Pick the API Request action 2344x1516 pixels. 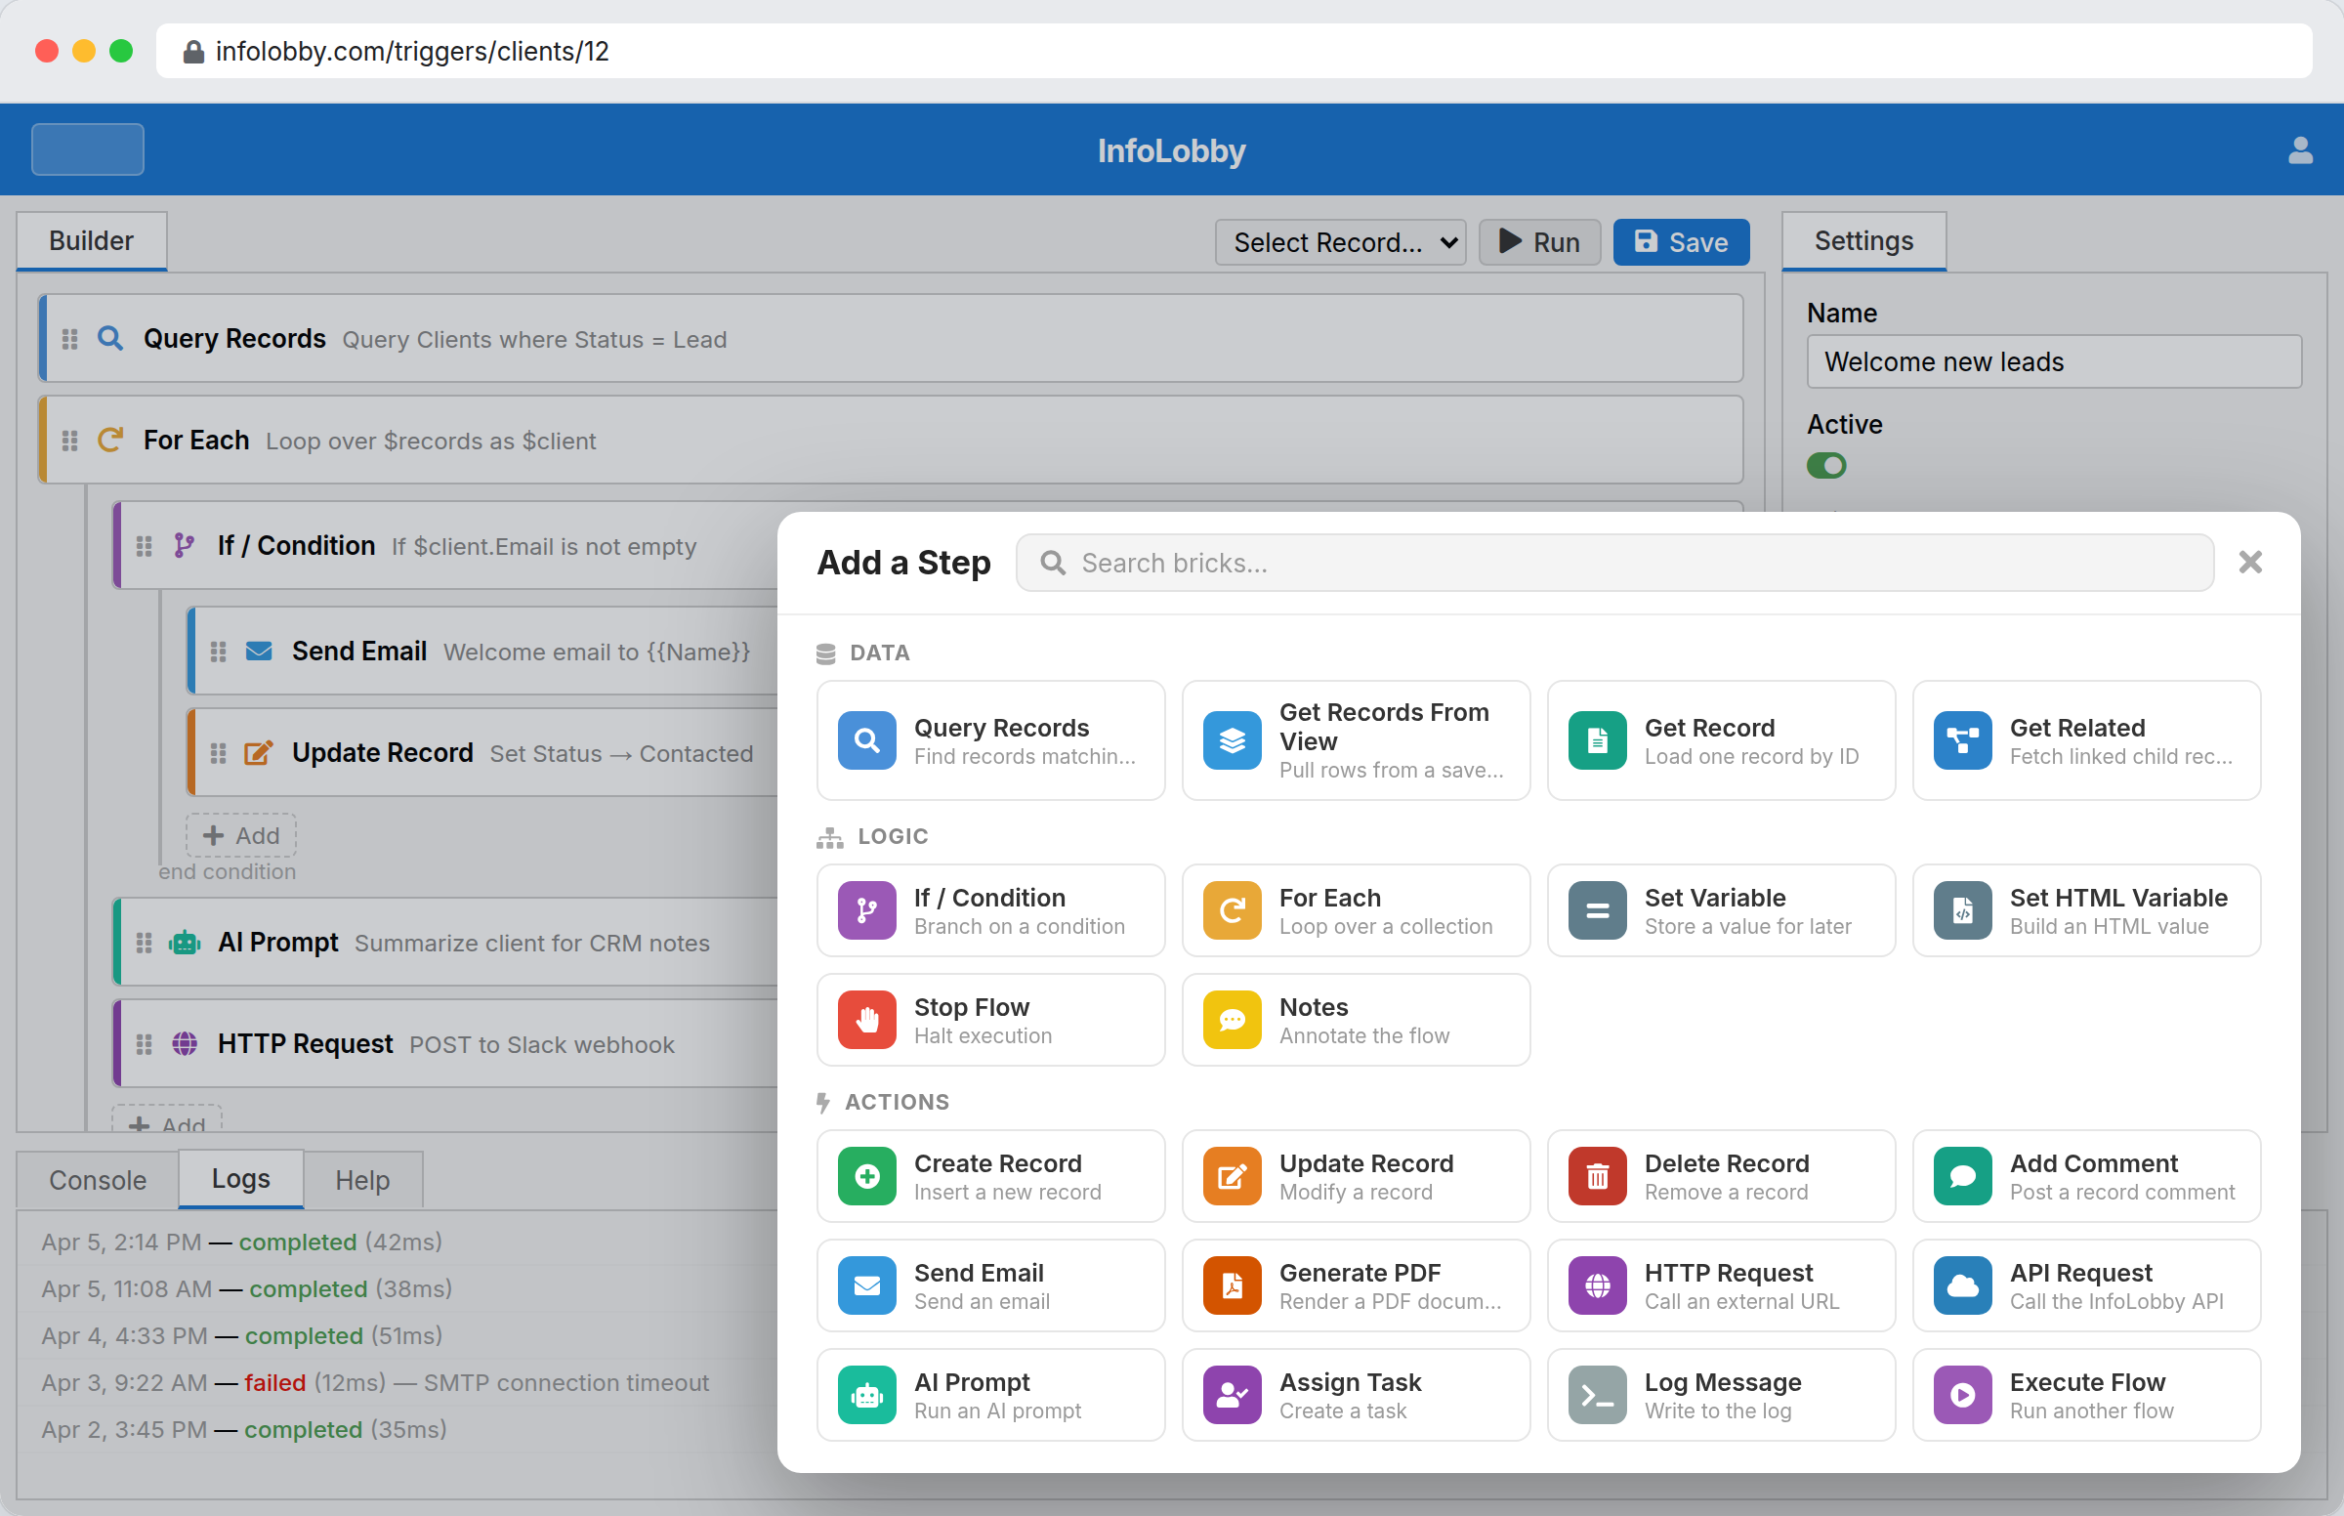[2085, 1285]
